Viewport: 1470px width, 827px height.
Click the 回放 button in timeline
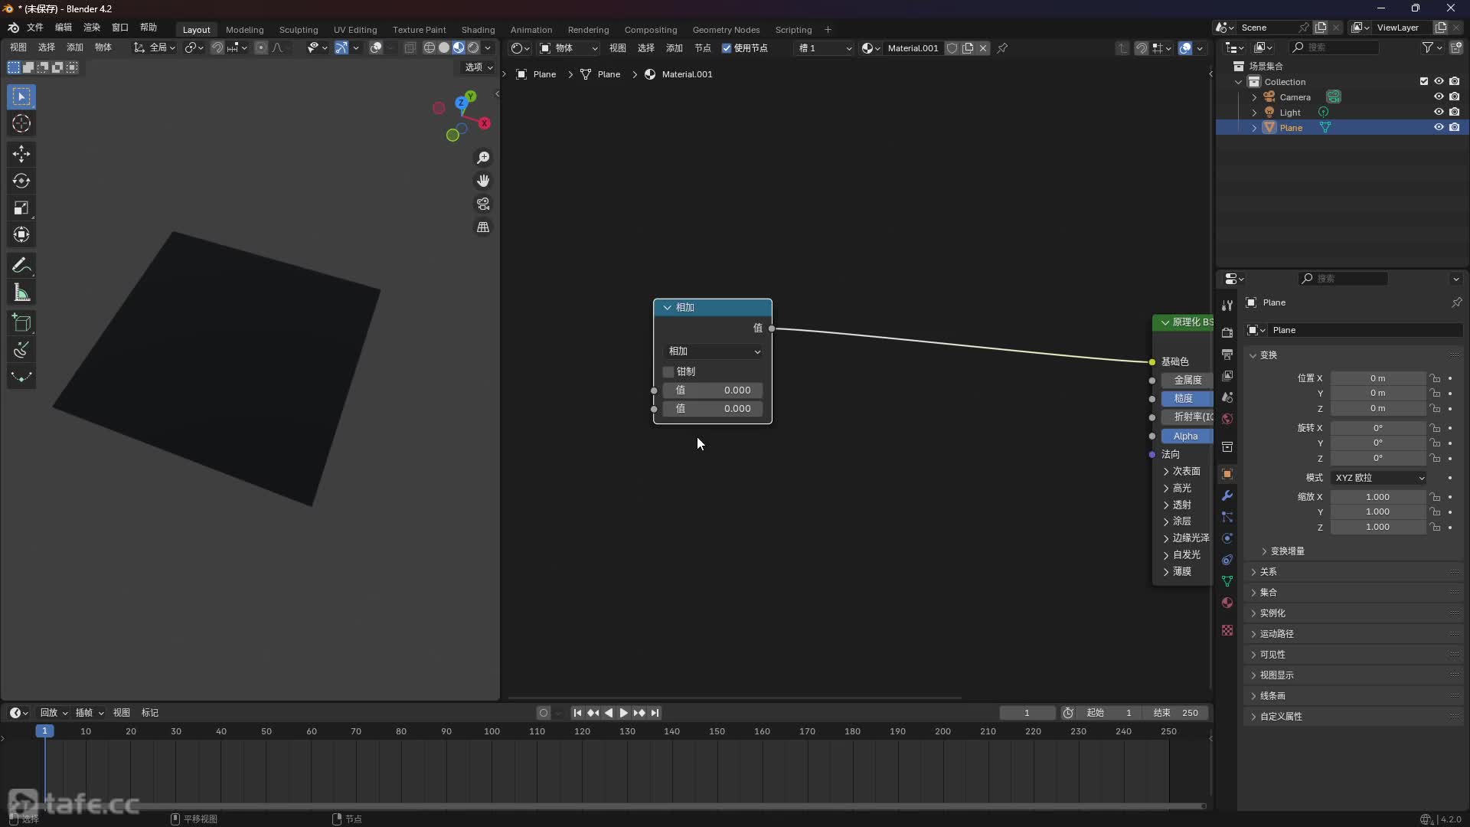point(54,713)
